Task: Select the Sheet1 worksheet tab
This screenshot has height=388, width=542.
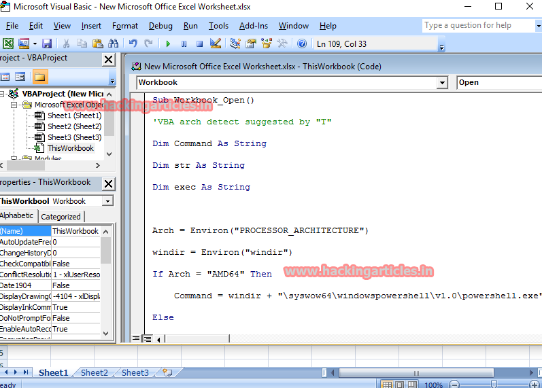Action: pos(53,373)
